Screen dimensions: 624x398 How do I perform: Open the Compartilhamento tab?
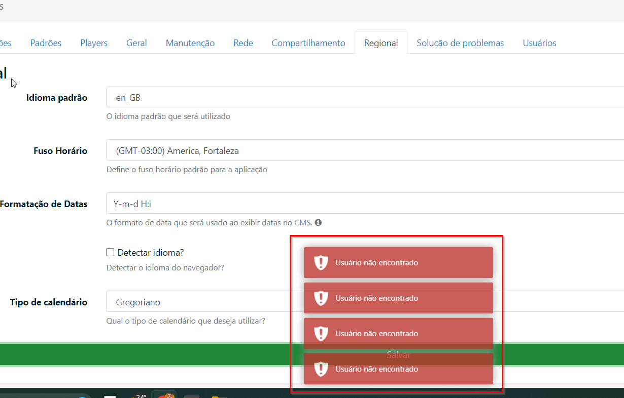click(308, 43)
